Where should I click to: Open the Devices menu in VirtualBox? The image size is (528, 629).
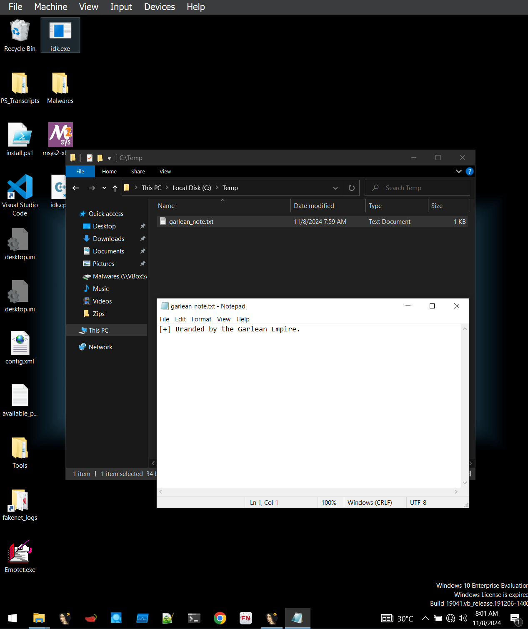pyautogui.click(x=160, y=7)
